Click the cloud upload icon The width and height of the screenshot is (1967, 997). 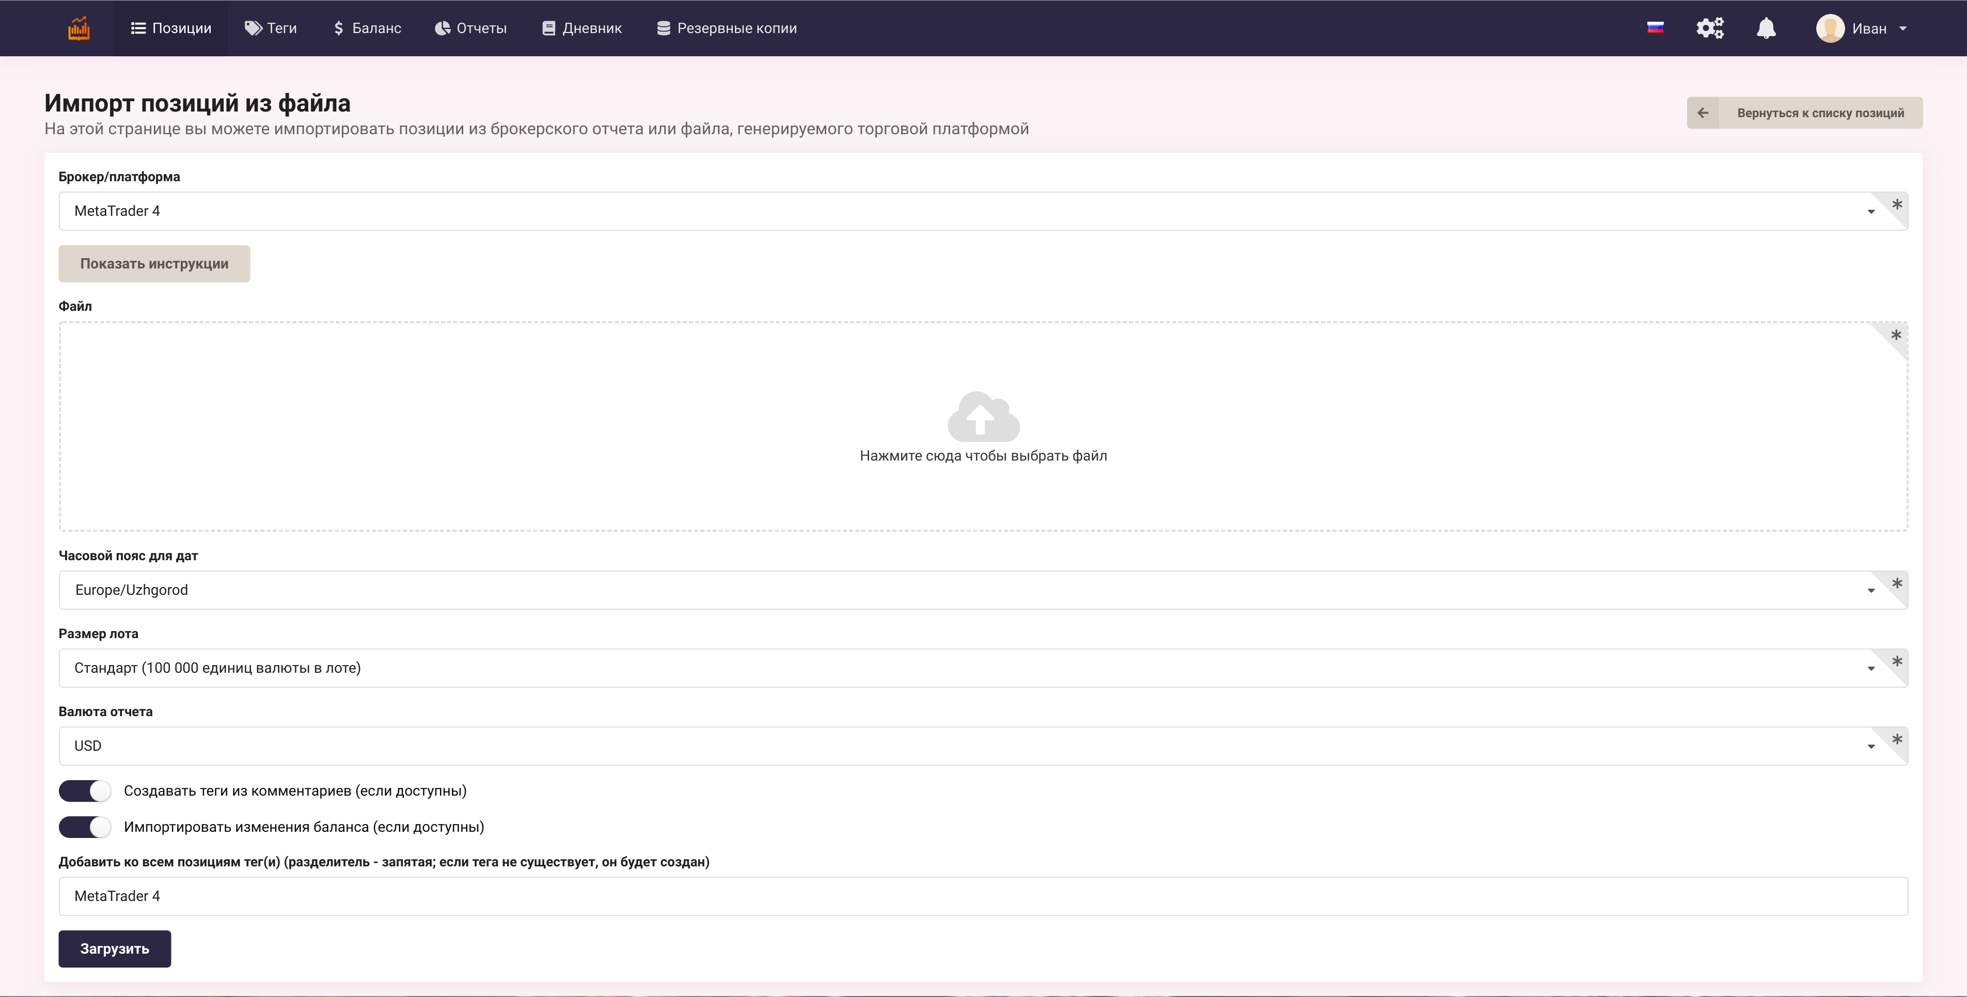[983, 417]
